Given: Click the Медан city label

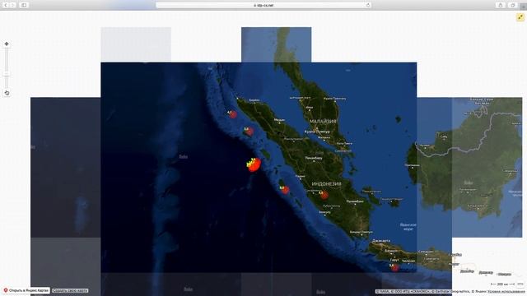Looking at the screenshot, I should (x=279, y=120).
